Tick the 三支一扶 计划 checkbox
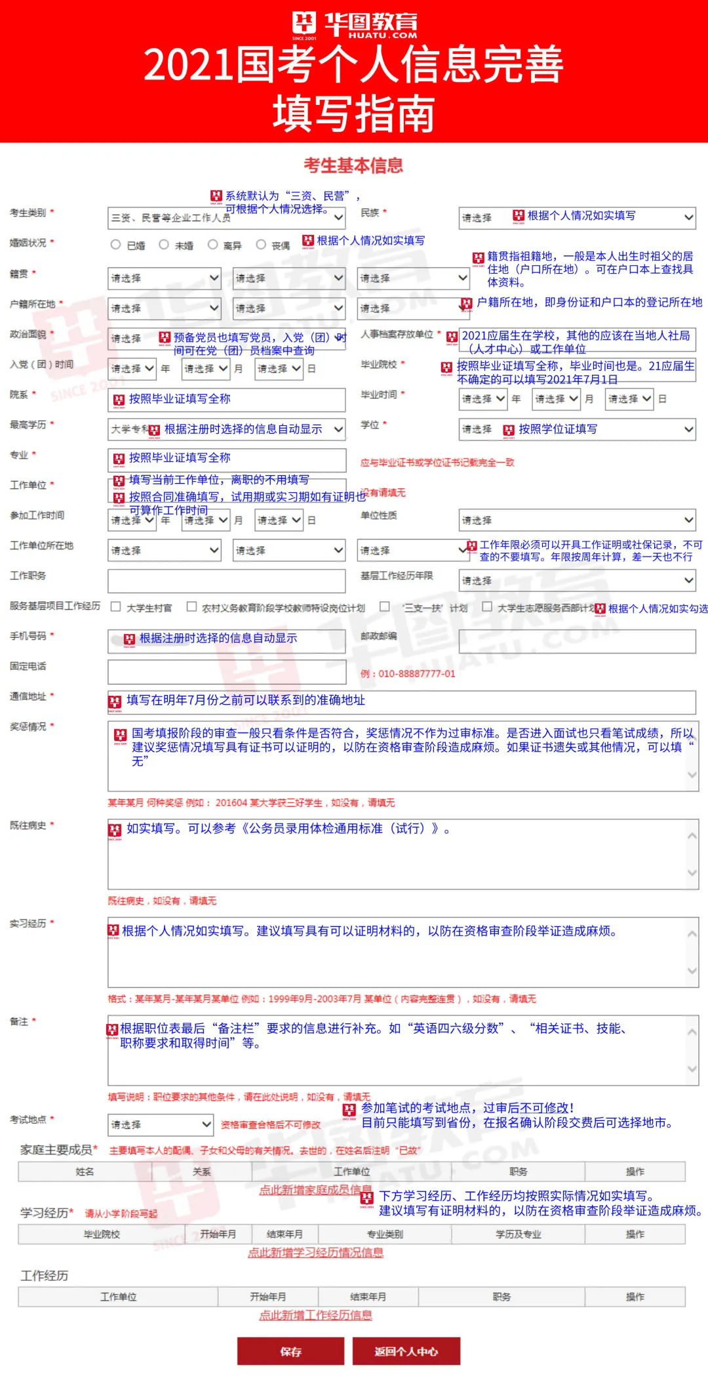Viewport: 708px width, 1377px height. tap(385, 606)
